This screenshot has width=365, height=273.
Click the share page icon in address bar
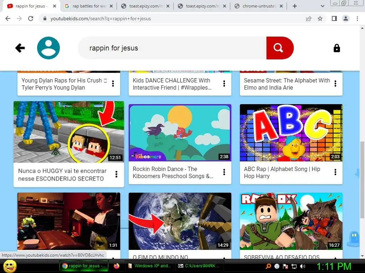click(309, 18)
